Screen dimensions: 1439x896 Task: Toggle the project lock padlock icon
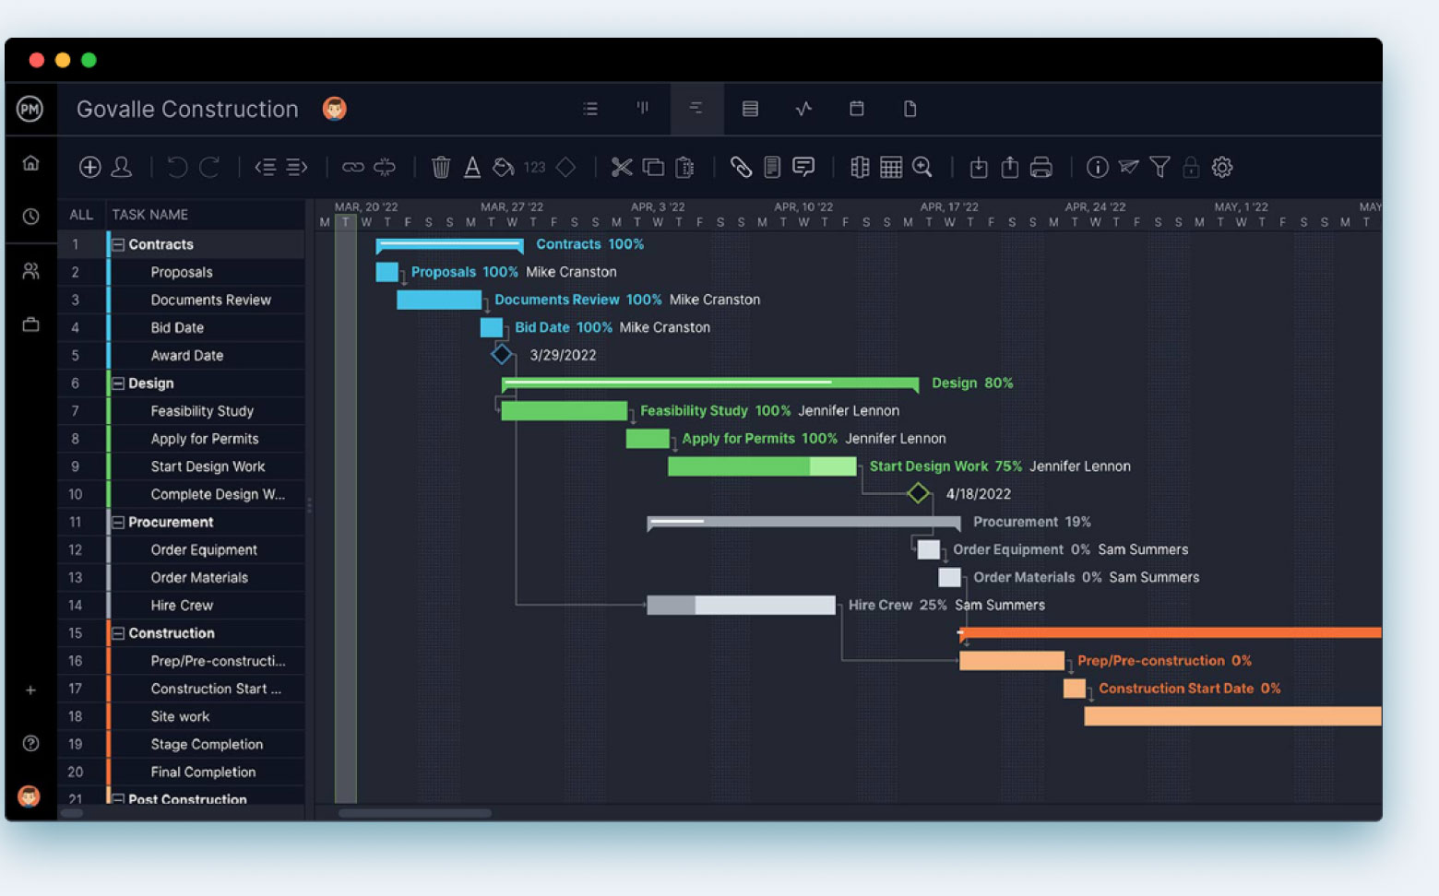(x=1190, y=167)
